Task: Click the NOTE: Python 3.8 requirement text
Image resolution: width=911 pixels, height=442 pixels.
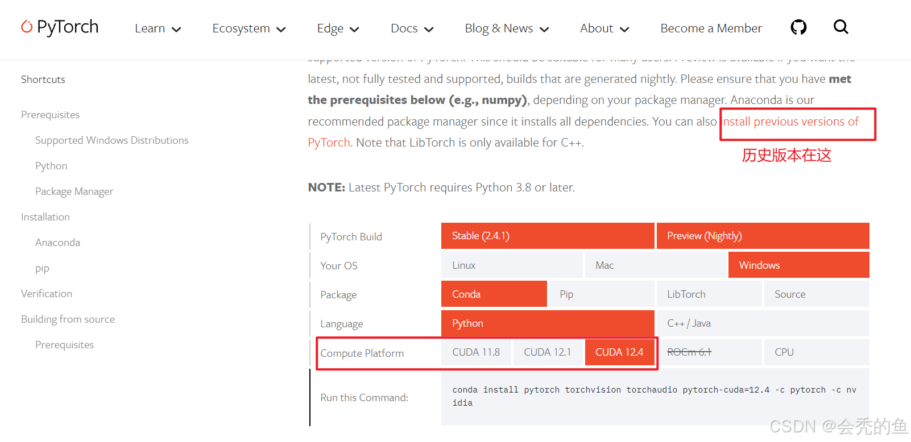Action: (x=441, y=187)
